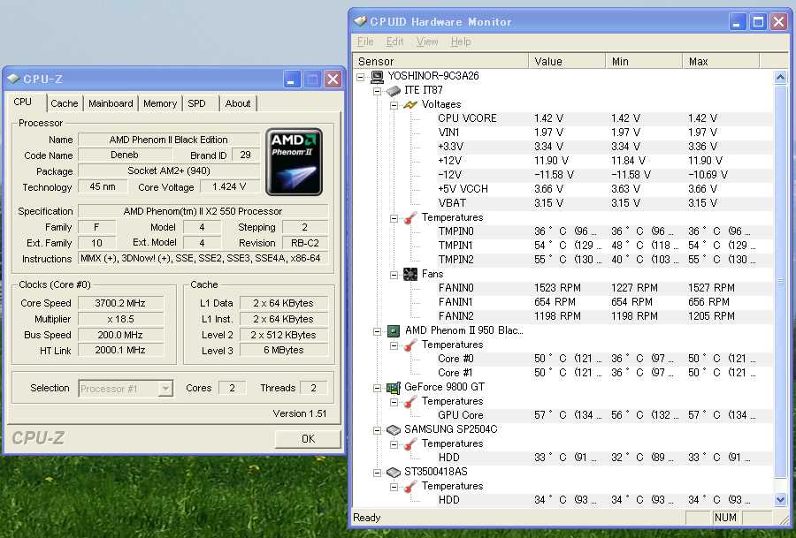Click the fan icon beside Fans
The height and width of the screenshot is (538, 796).
[410, 275]
